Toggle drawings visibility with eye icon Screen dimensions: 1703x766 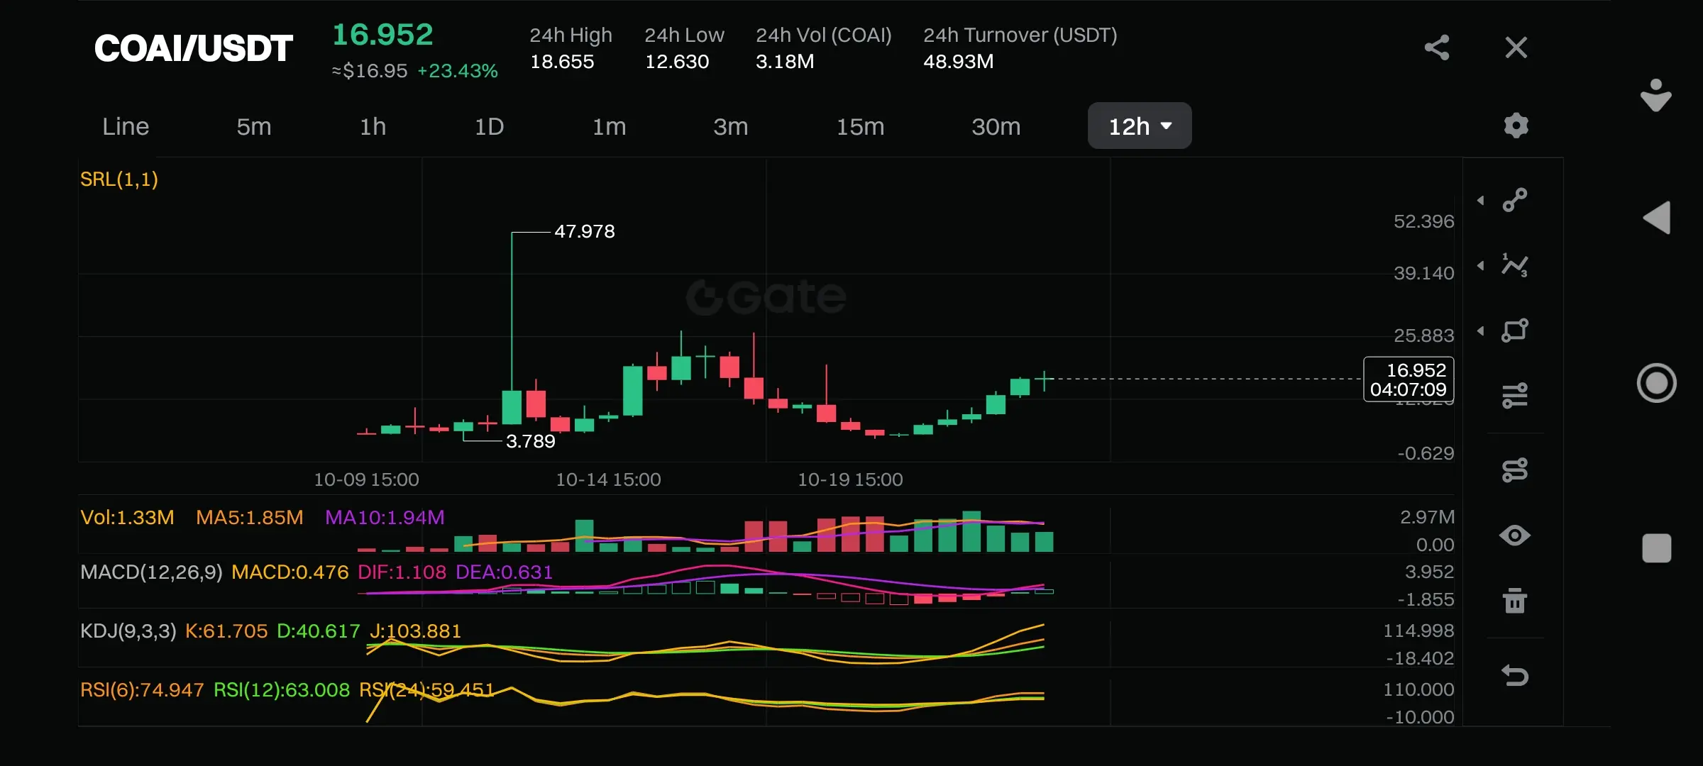point(1515,535)
